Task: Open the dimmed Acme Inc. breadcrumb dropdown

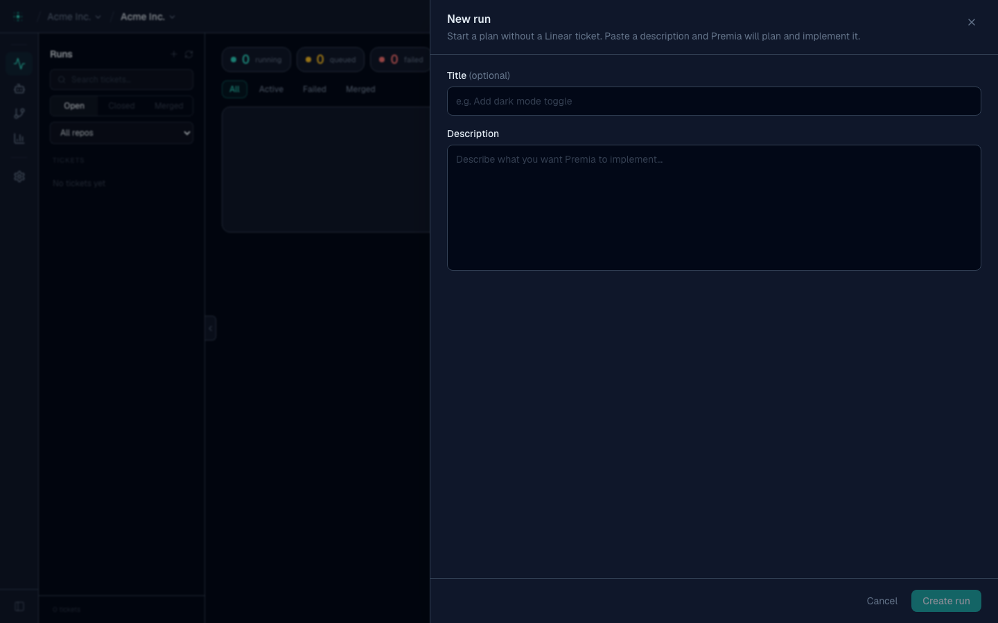Action: (x=74, y=17)
